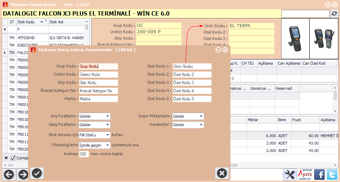This screenshot has width=340, height=182.
Task: Open Depo Miktarlarını dropdown
Action: click(201, 116)
